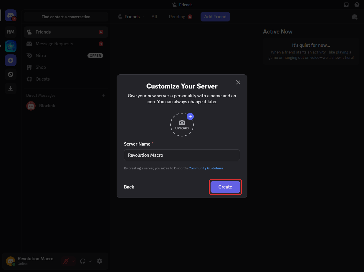Click the Server Name input field
The width and height of the screenshot is (364, 272).
pyautogui.click(x=182, y=155)
